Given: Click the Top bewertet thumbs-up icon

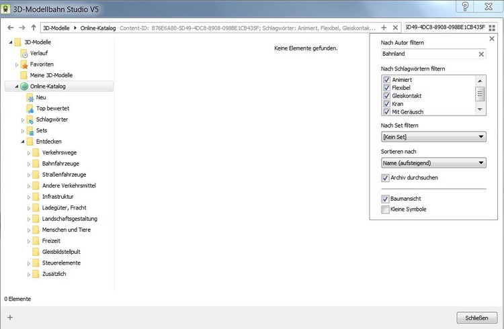Looking at the screenshot, I should [30, 109].
